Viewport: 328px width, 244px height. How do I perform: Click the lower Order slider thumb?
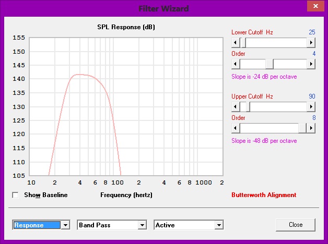pyautogui.click(x=270, y=64)
